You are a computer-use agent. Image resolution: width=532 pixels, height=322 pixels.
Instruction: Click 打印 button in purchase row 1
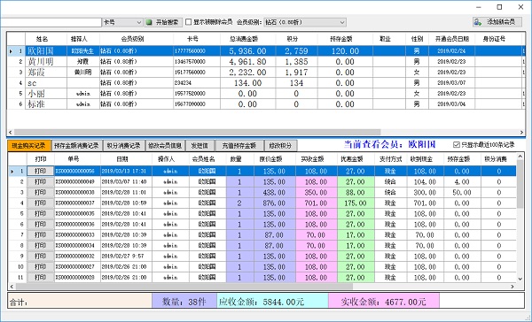[41, 172]
